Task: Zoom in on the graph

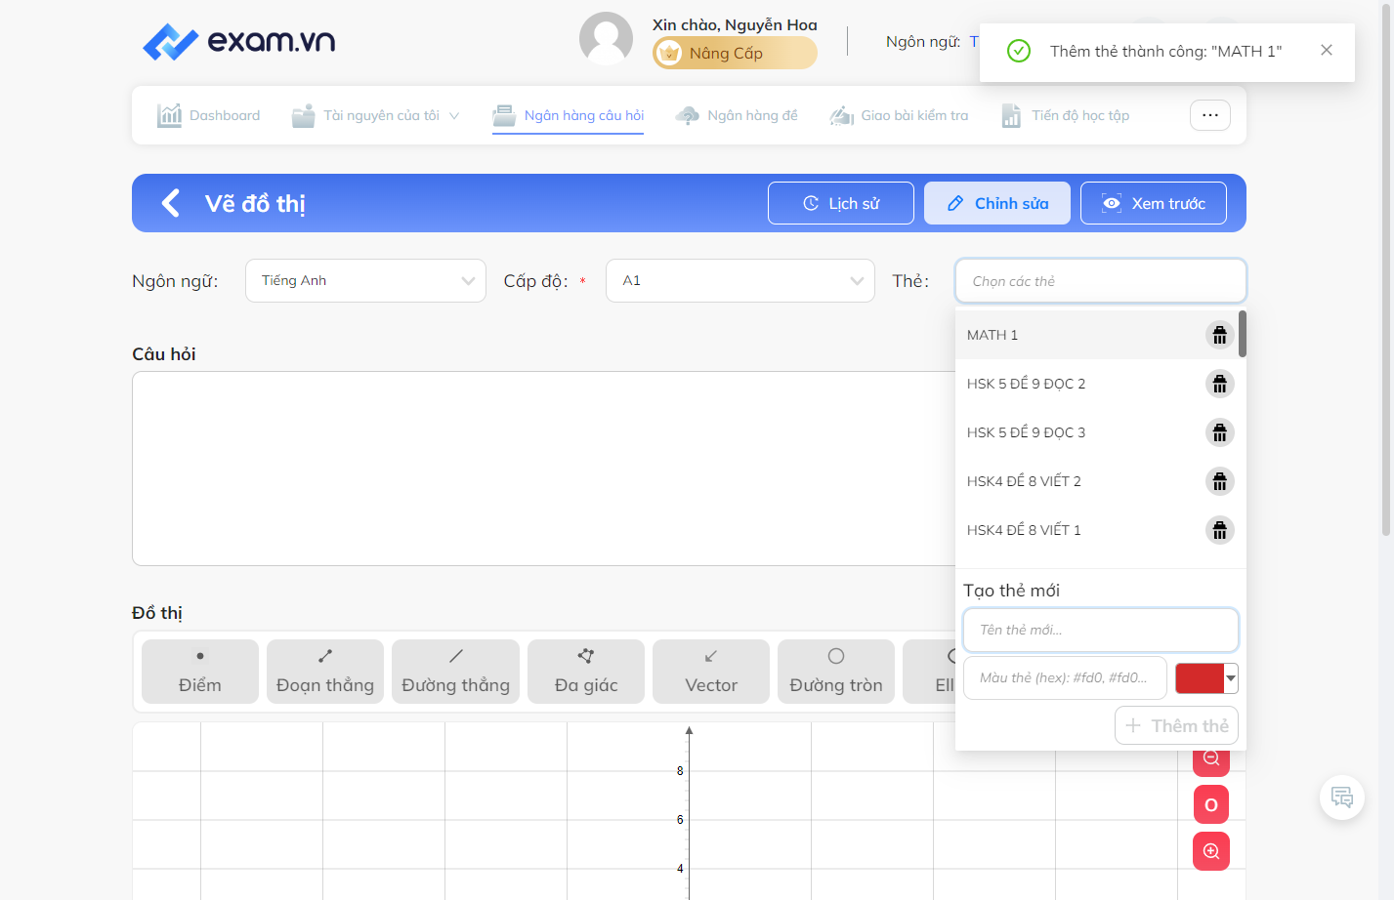Action: tap(1211, 851)
